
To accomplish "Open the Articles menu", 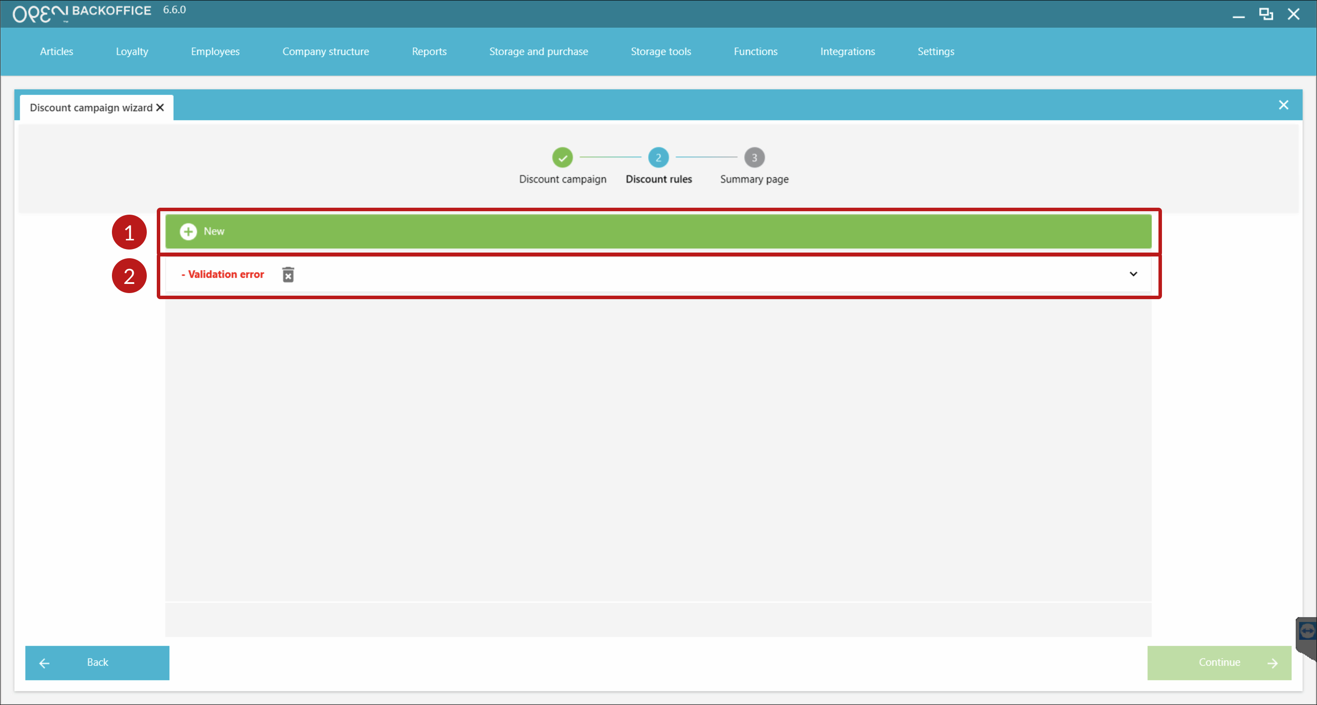I will 56,52.
